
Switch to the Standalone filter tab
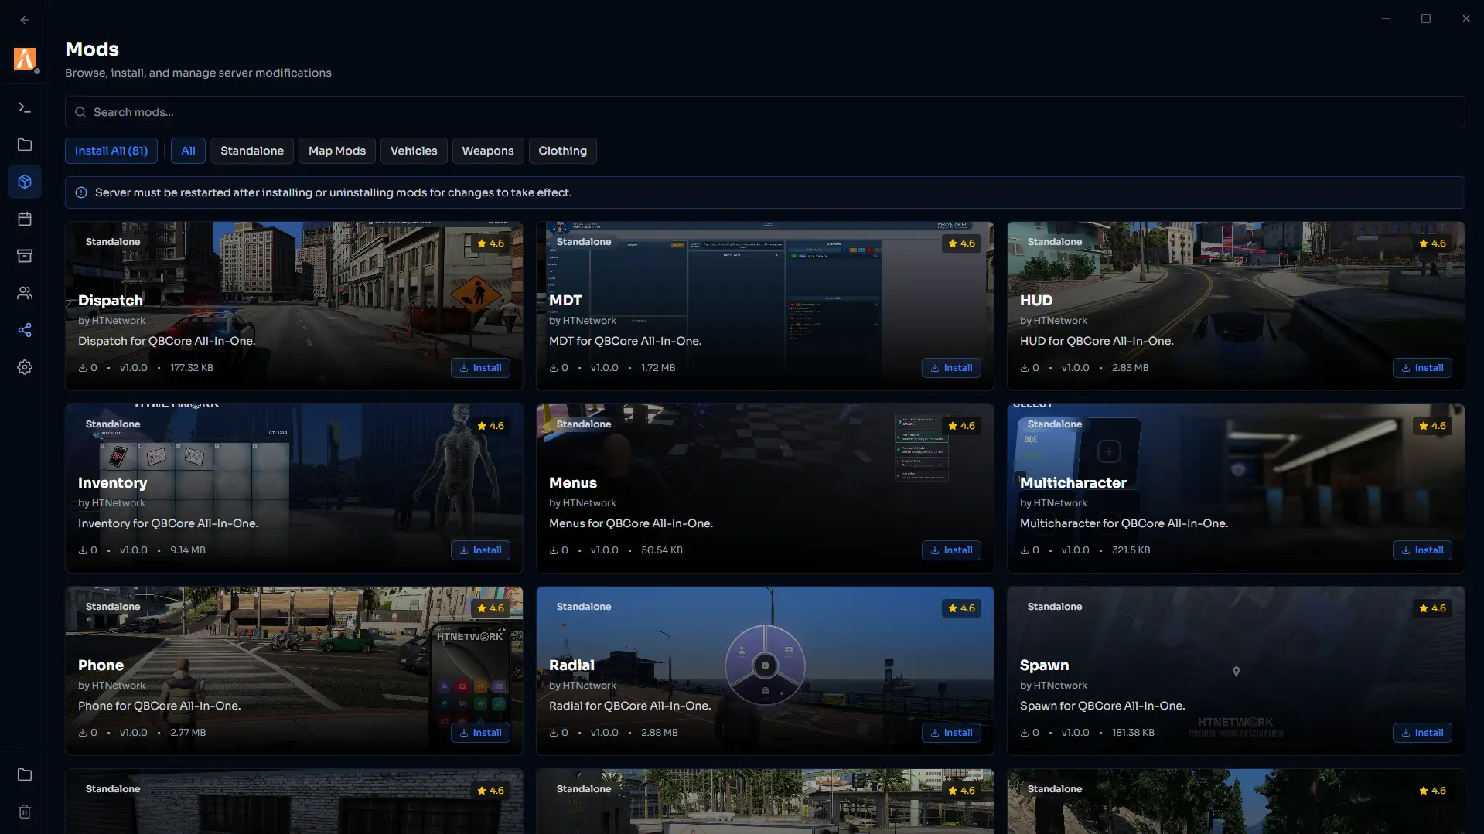coord(252,151)
